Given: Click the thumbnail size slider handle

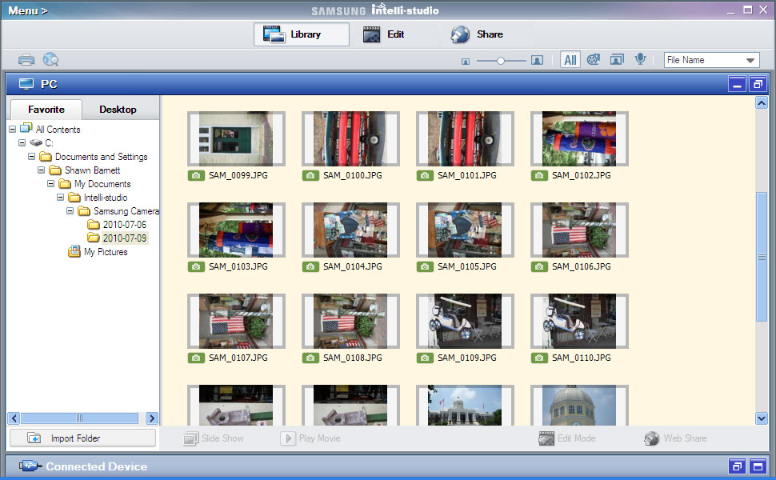Looking at the screenshot, I should click(501, 60).
